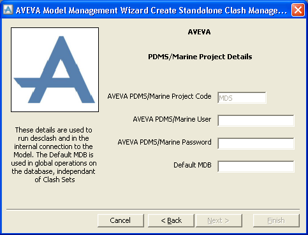Go back with the < Back button
Image resolution: width=308 pixels, height=235 pixels.
[x=171, y=220]
